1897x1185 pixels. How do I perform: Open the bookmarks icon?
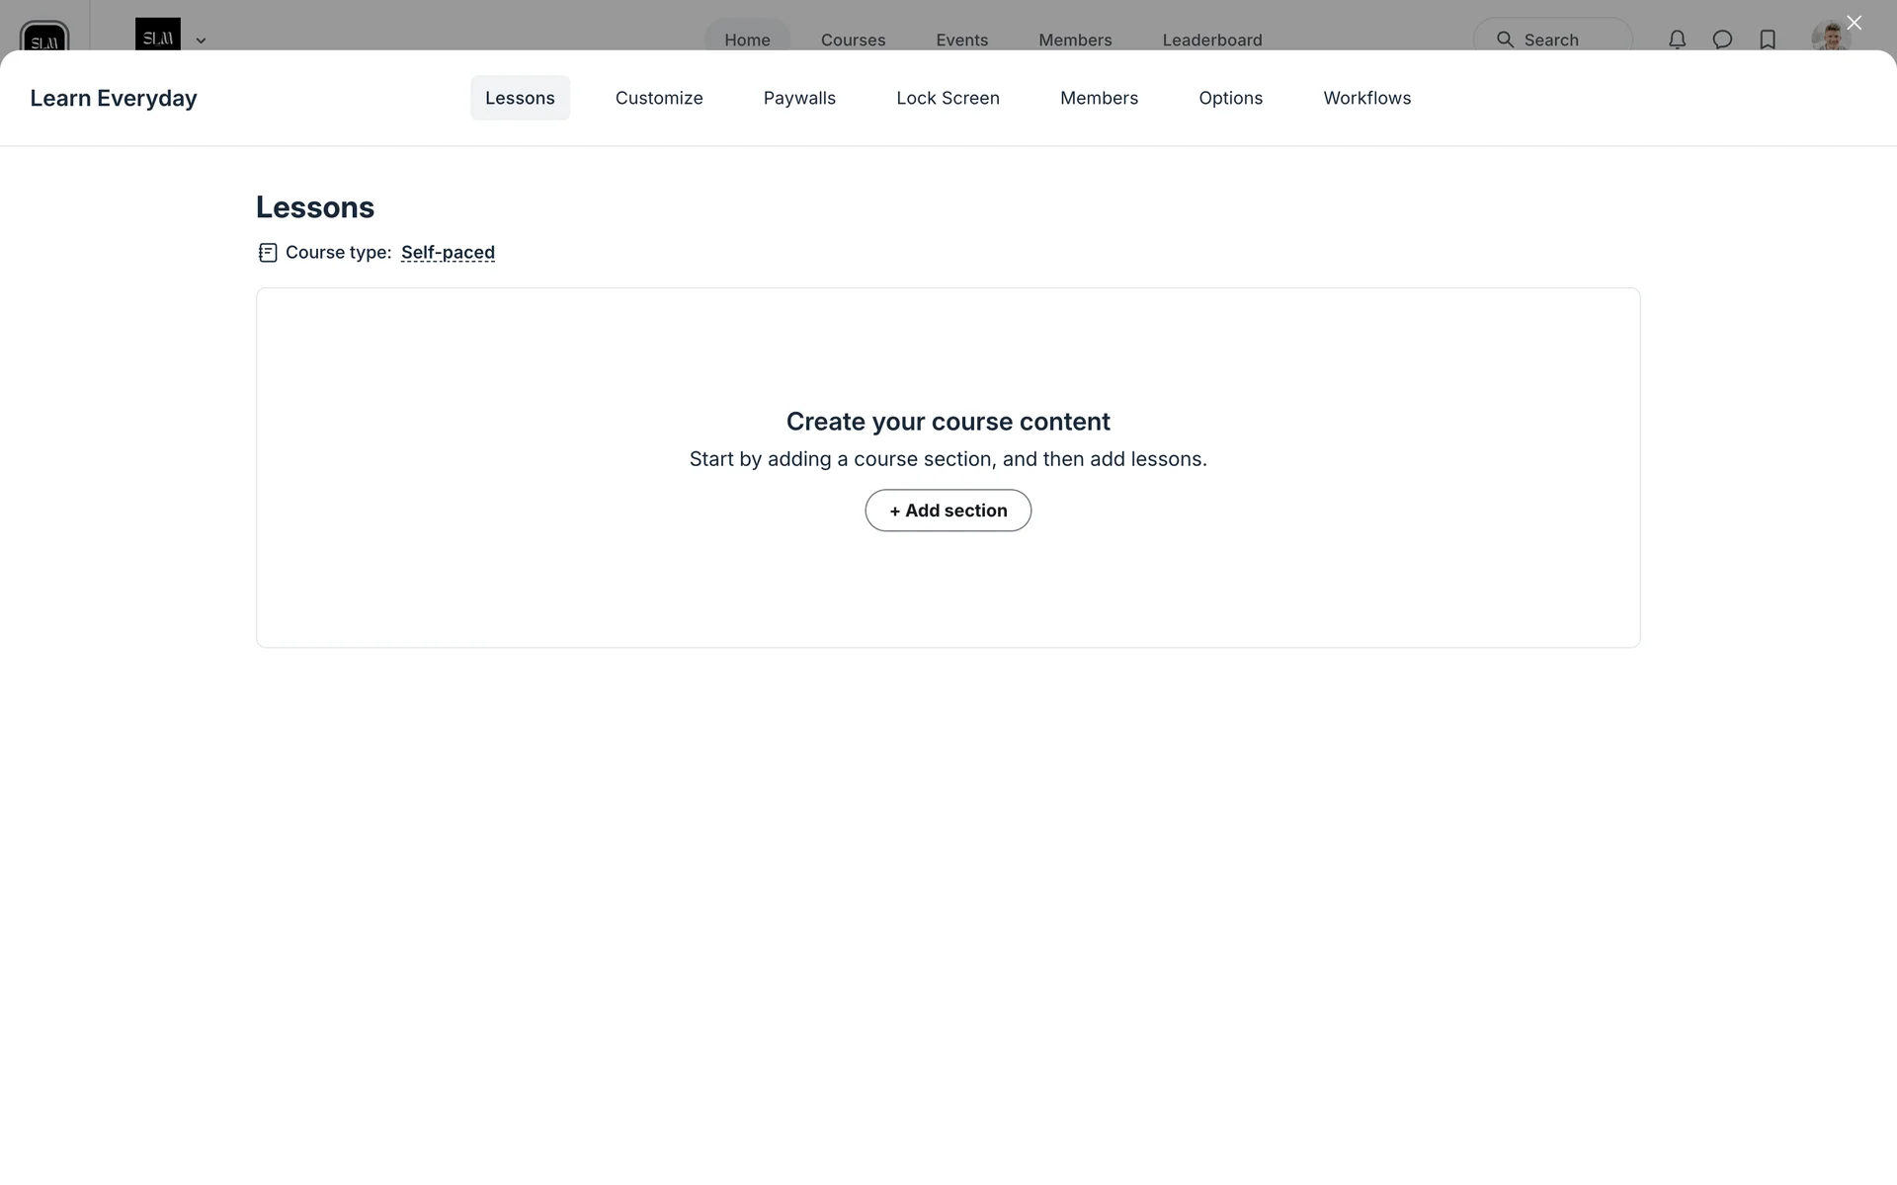tap(1768, 39)
